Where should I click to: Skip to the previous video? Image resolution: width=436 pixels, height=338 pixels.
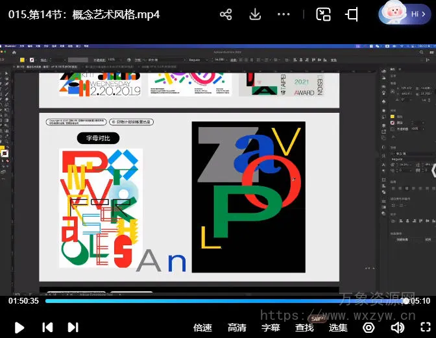pos(47,328)
